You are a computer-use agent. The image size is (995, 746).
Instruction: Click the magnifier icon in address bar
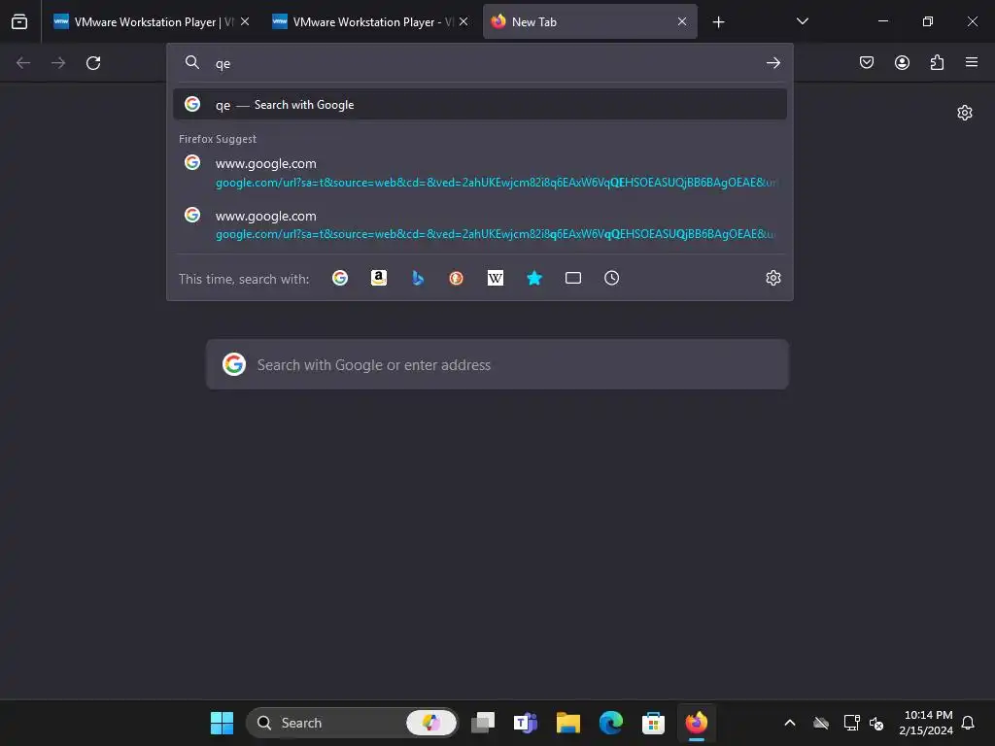[x=192, y=62]
